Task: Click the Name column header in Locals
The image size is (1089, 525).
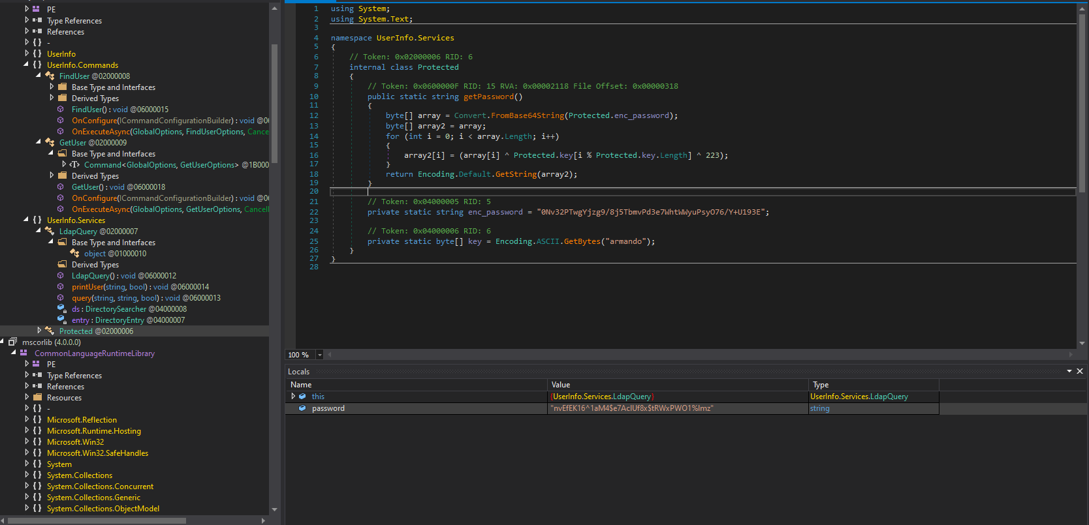Action: click(301, 385)
